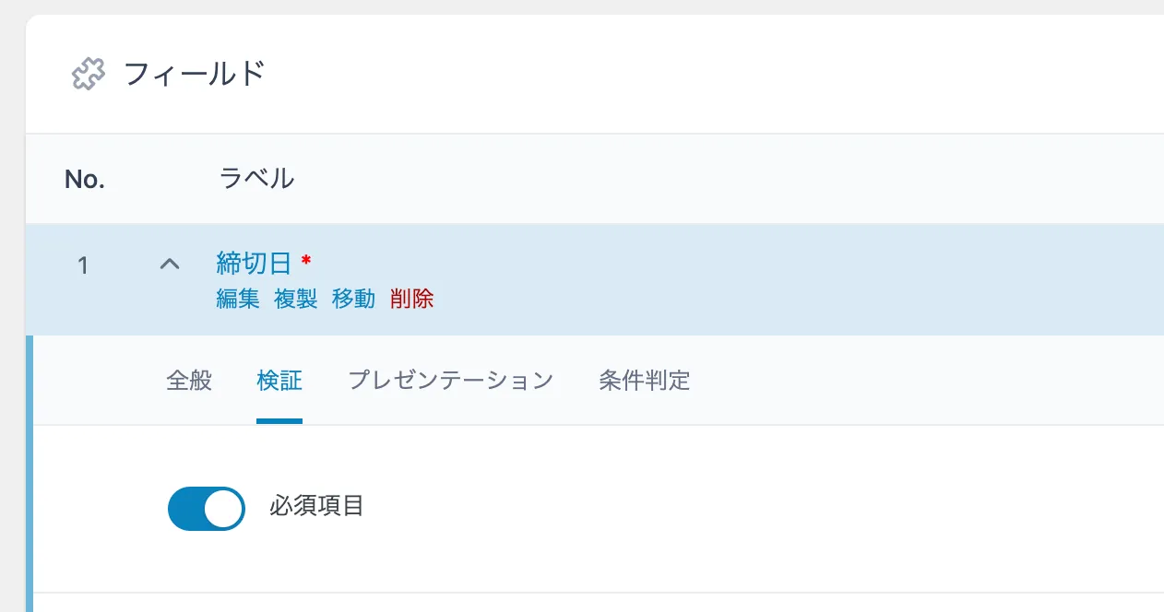Click the 編集 link under 締切日

(x=238, y=299)
